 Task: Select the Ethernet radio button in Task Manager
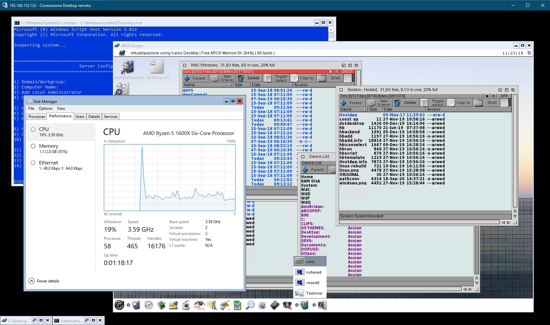click(x=33, y=162)
